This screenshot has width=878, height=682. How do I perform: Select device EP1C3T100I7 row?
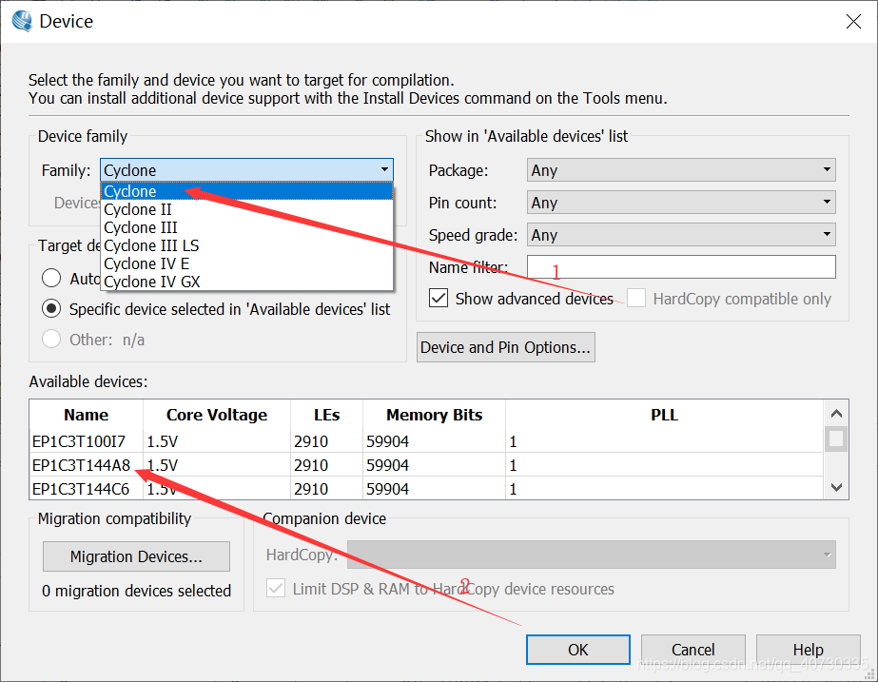tap(426, 441)
